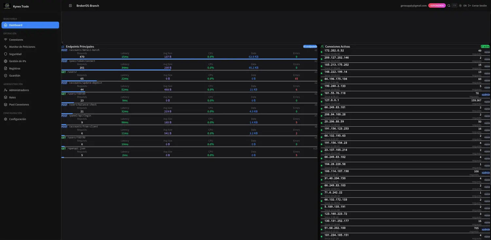Open the Pool Conexiones page
491x240 pixels.
pos(30,104)
